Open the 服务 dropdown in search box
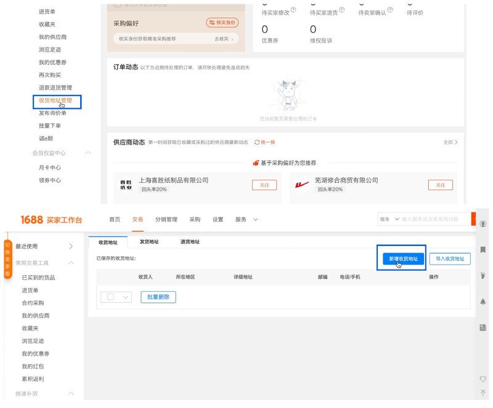The width and height of the screenshot is (493, 408). [388, 219]
